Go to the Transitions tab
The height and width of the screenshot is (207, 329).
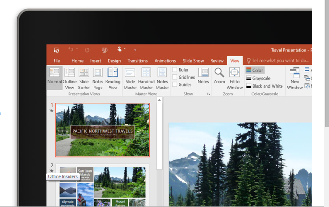(137, 61)
